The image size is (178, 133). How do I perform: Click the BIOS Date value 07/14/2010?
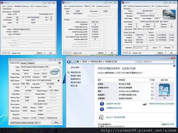click(x=33, y=34)
